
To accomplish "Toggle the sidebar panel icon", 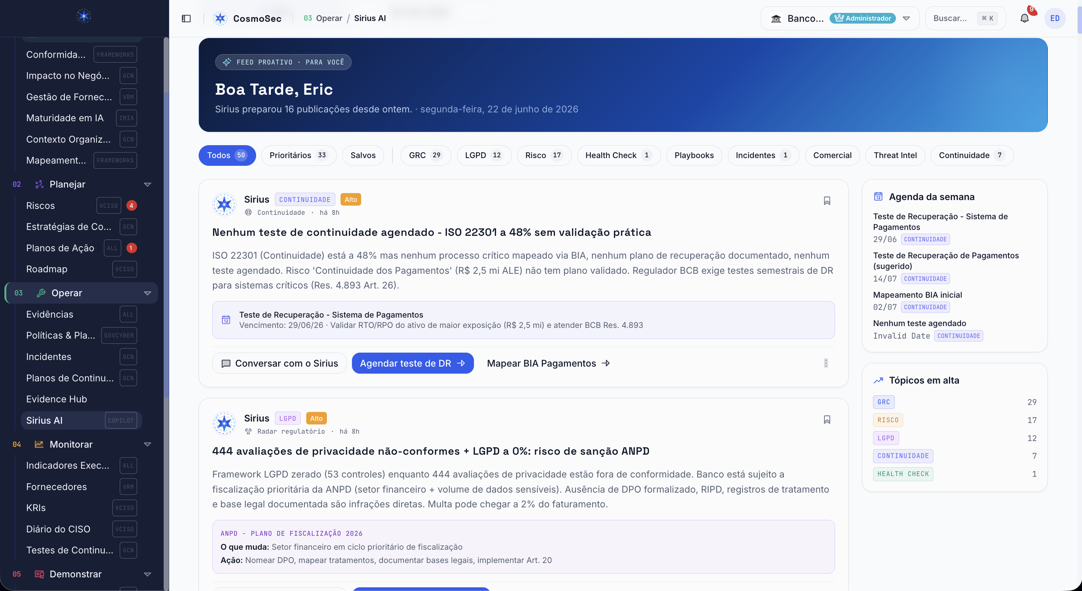I will click(186, 18).
